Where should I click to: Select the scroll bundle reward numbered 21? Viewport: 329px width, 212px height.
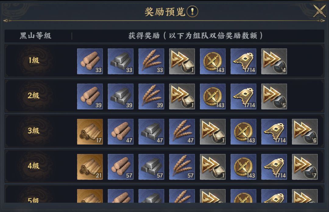pyautogui.click(x=90, y=167)
